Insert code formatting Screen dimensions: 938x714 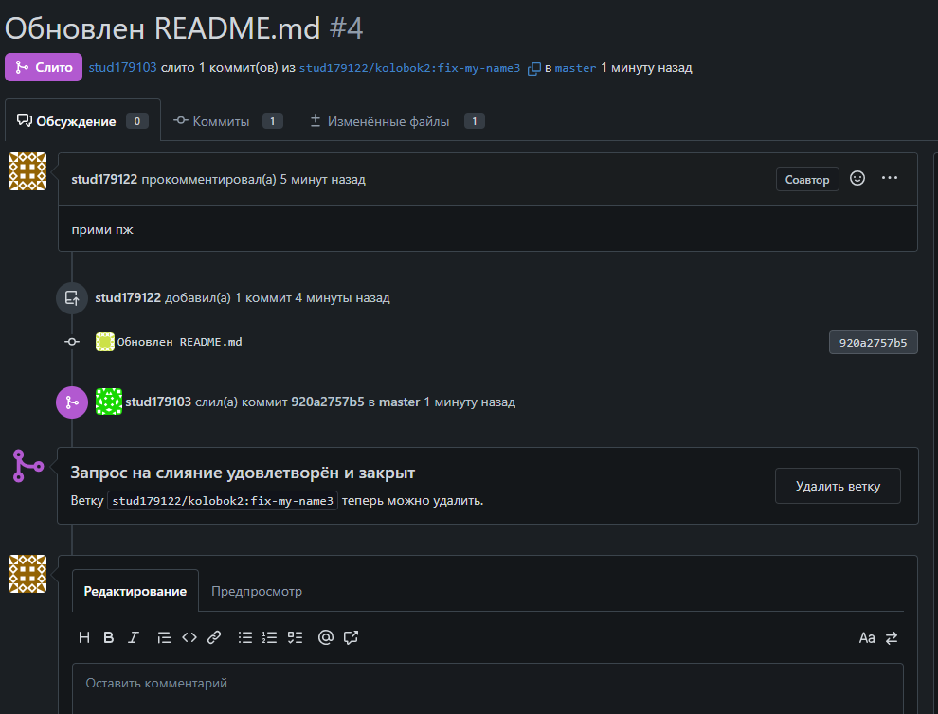coord(189,638)
